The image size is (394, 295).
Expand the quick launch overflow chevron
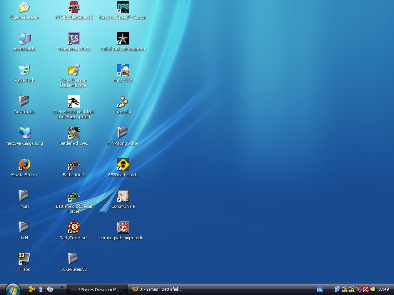tap(62, 287)
